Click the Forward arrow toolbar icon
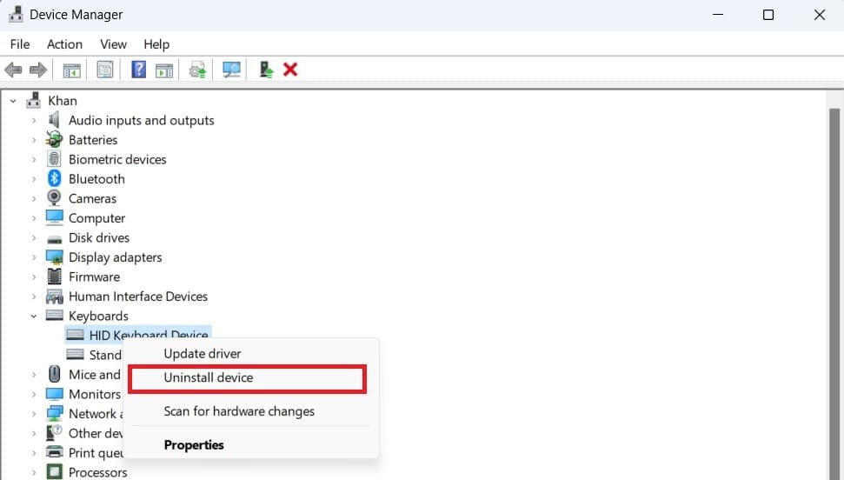This screenshot has height=480, width=844. click(37, 70)
